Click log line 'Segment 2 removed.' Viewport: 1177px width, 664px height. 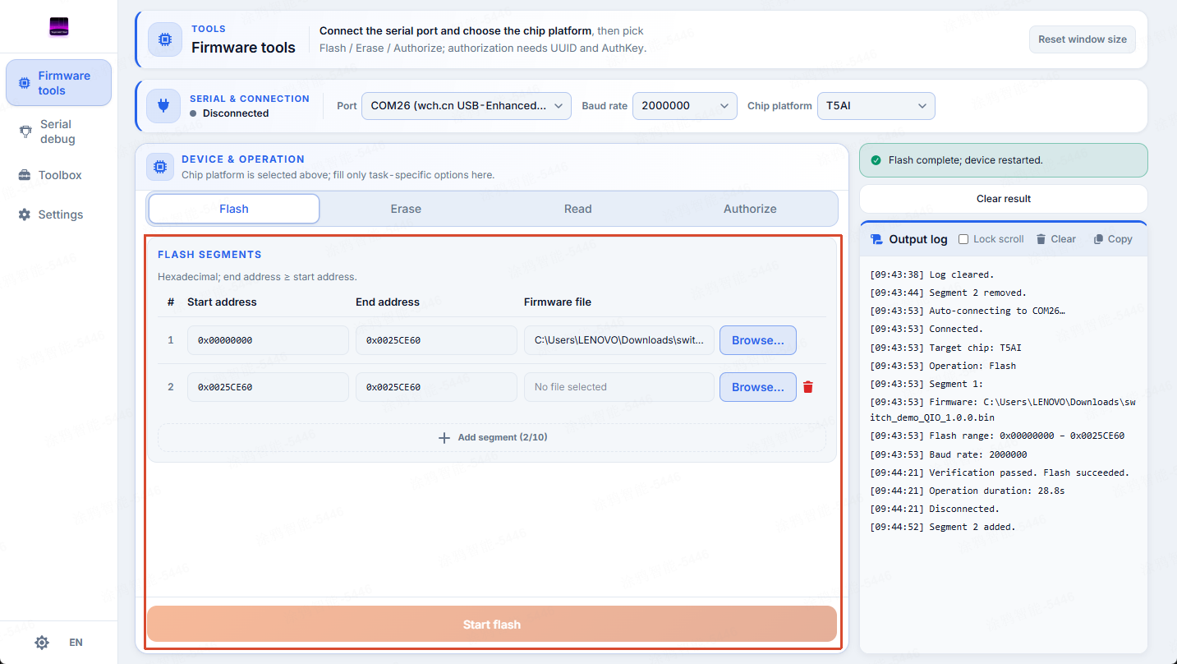click(x=948, y=293)
